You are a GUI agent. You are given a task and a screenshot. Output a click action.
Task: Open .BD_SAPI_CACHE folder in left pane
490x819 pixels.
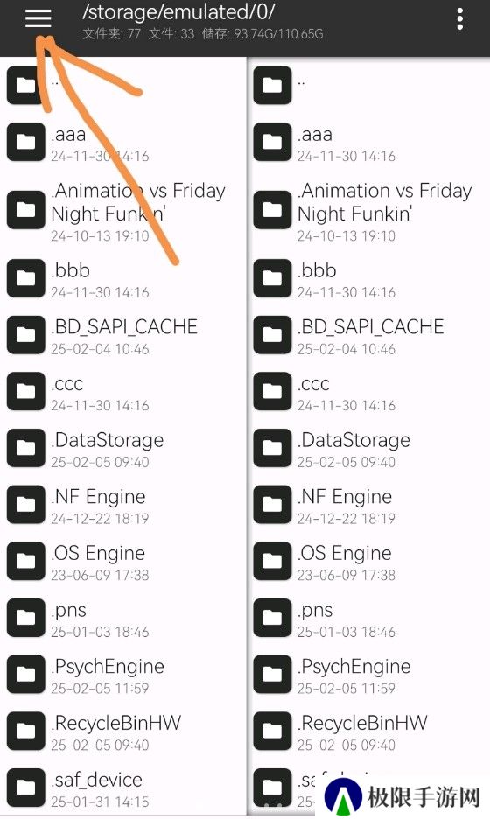[122, 335]
